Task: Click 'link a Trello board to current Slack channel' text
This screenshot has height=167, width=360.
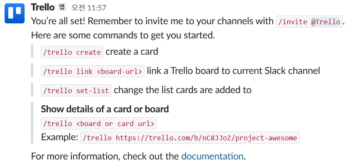Action: point(233,71)
